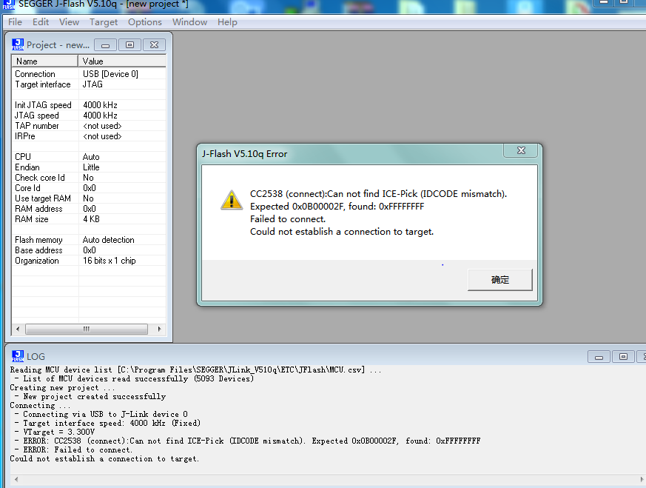Open the Target menu
This screenshot has width=646, height=488.
104,22
